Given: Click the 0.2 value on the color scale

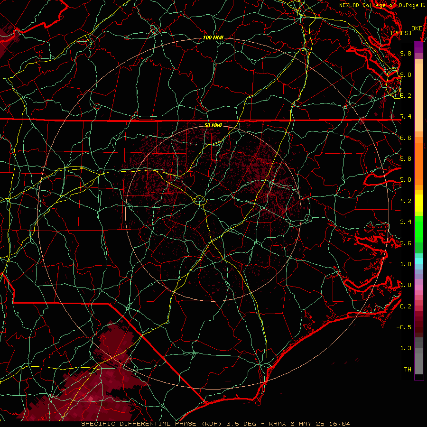Looking at the screenshot, I should coord(406,306).
